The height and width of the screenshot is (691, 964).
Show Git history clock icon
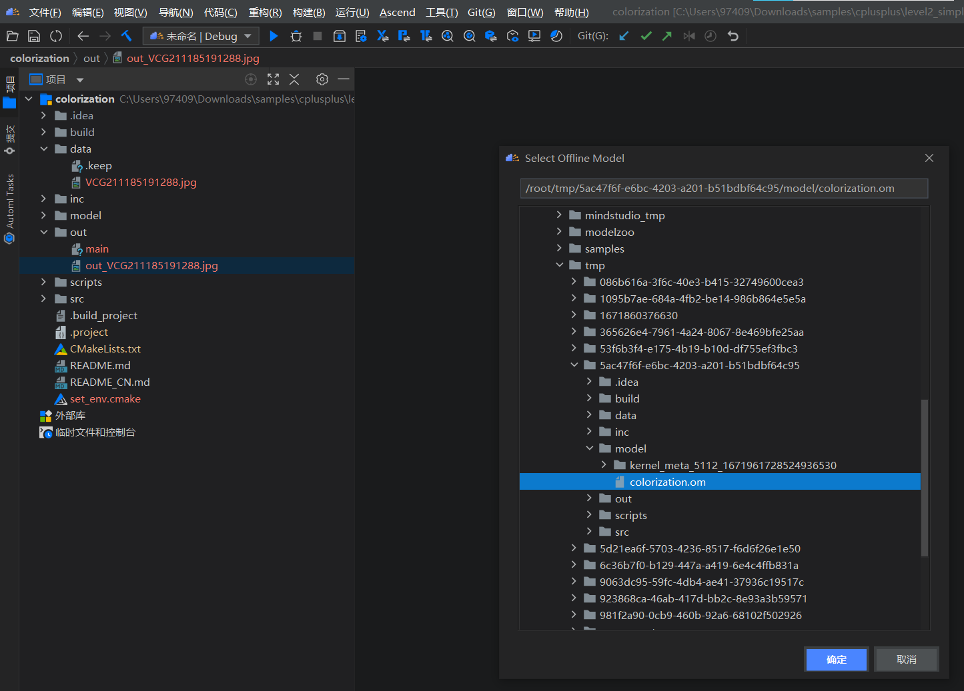coord(710,36)
